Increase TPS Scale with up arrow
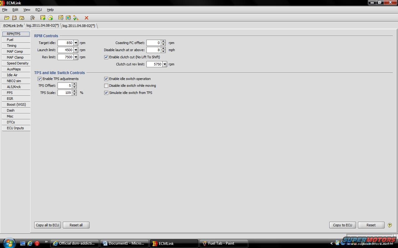The height and width of the screenshot is (248, 398). 74,91
